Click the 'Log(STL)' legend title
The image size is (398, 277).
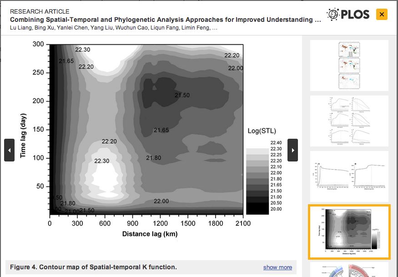coord(262,131)
